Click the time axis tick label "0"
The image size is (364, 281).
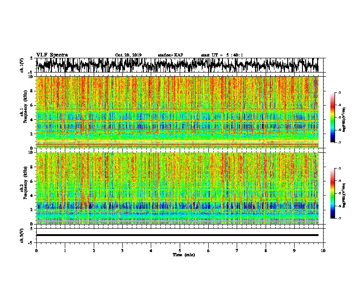(x=36, y=250)
